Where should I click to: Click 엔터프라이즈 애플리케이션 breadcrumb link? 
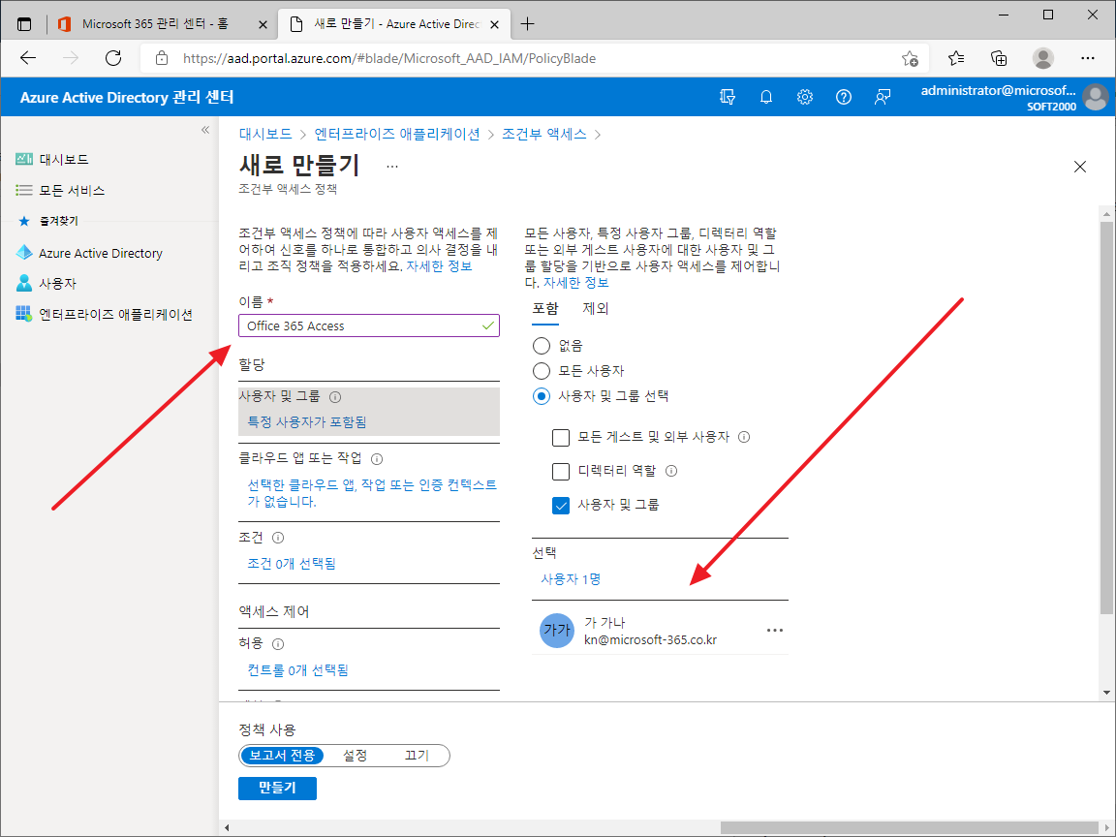pos(397,134)
